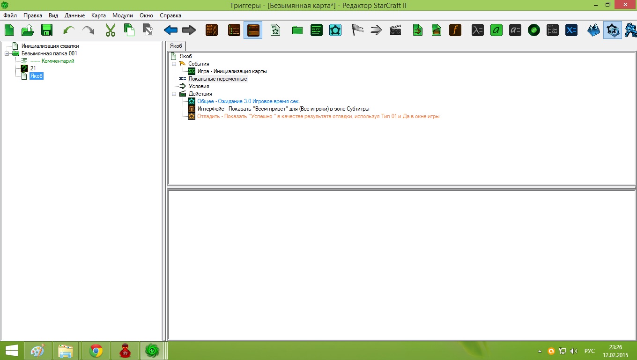Click the brown DNA-pattern toolbar icon
637x360 pixels.
212,30
